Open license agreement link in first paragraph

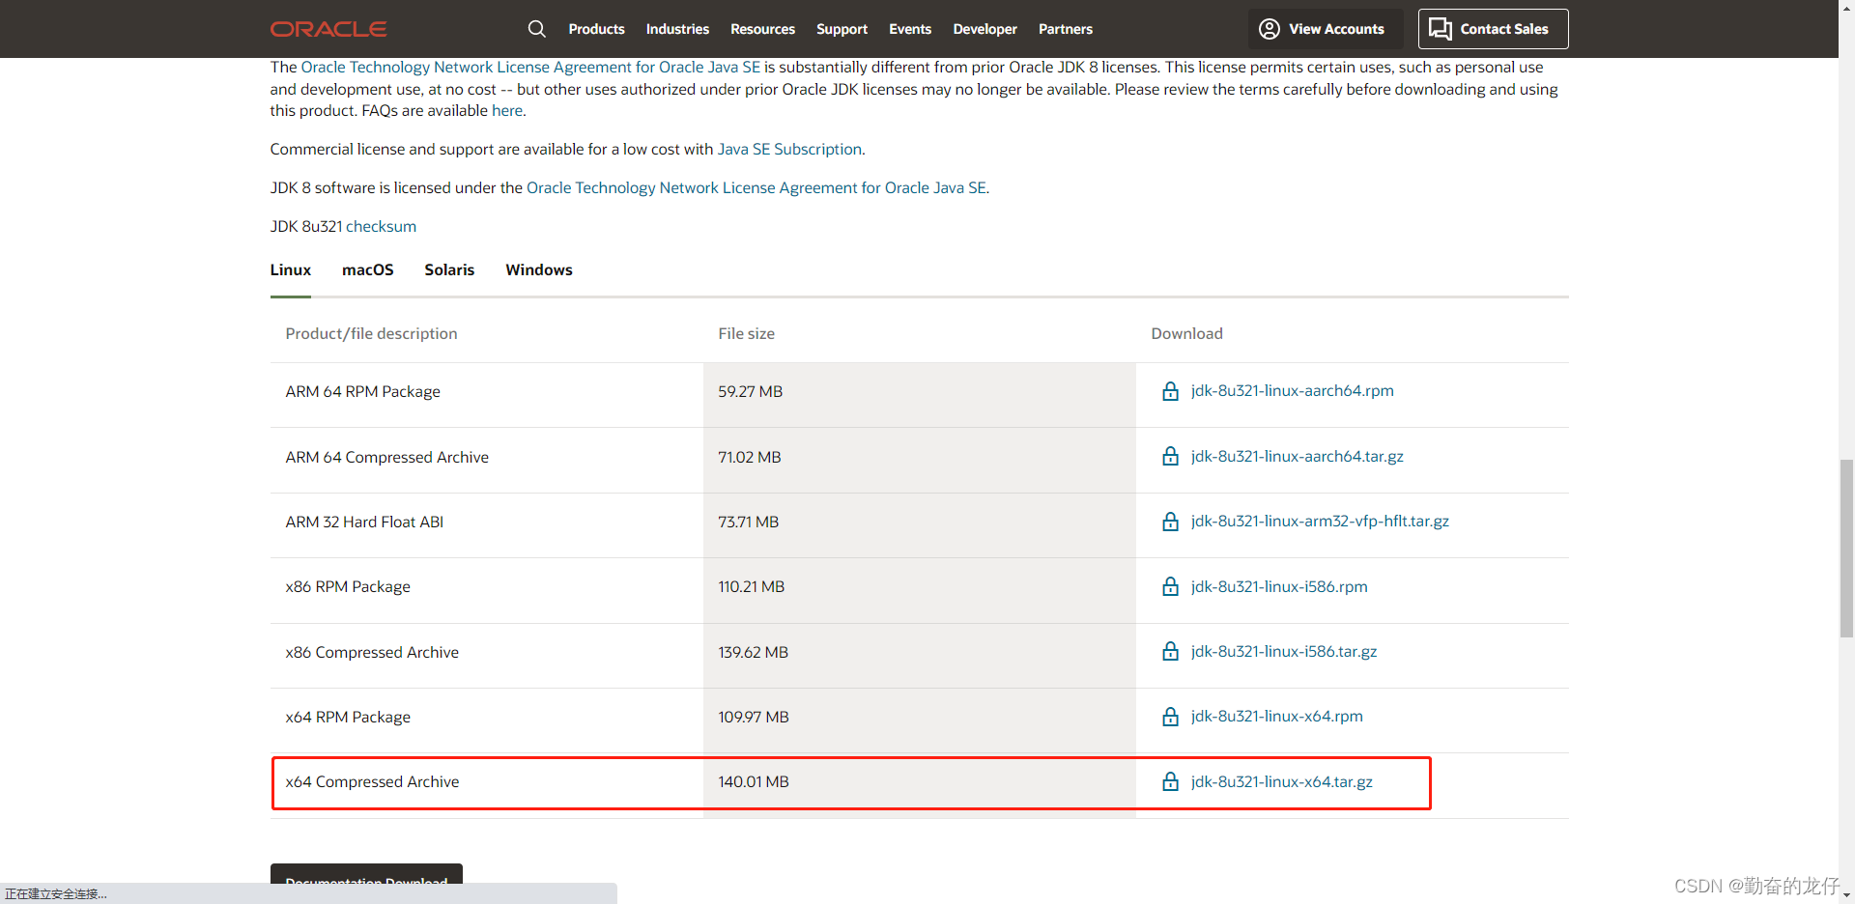point(530,67)
